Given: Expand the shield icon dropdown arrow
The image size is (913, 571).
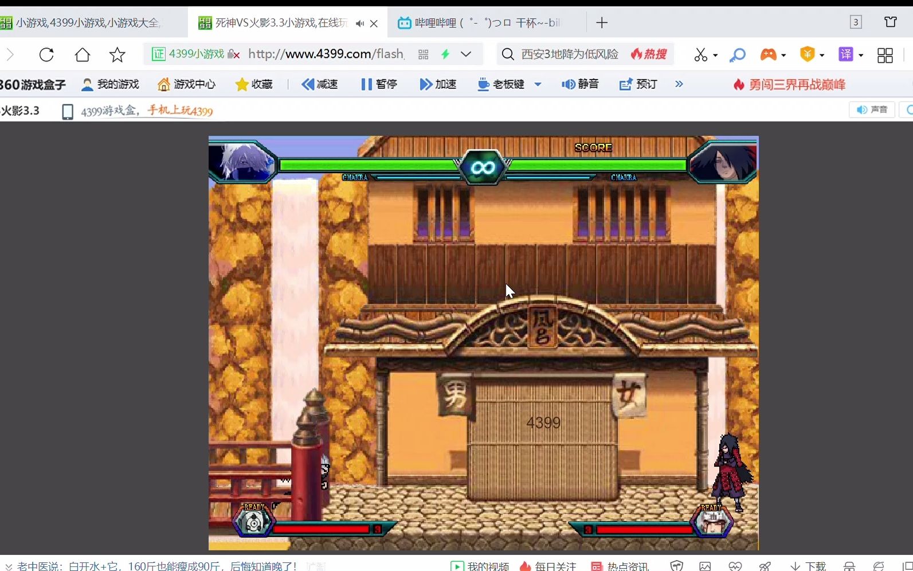Looking at the screenshot, I should point(822,55).
